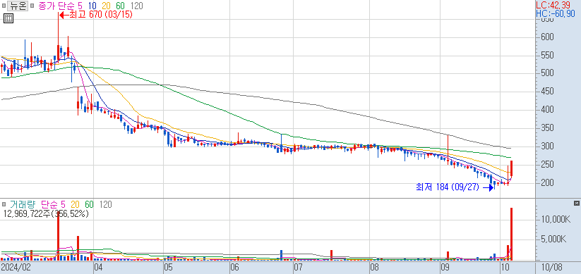
Task: Click the latest red candlestick near 250
Action: coord(511,168)
